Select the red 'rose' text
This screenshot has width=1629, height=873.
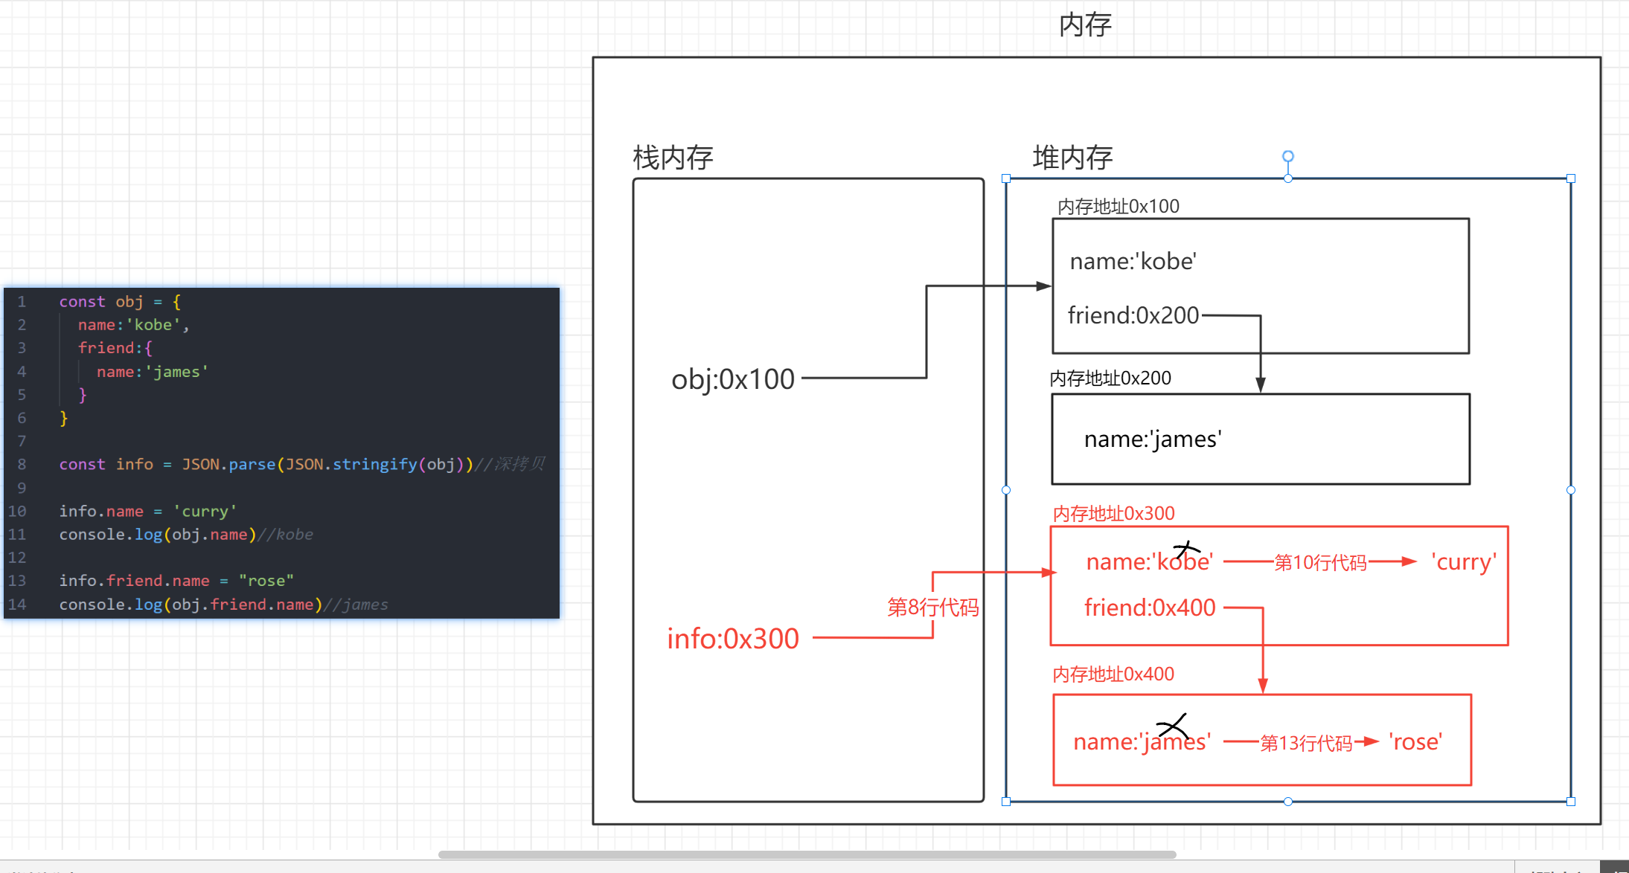pos(1415,741)
